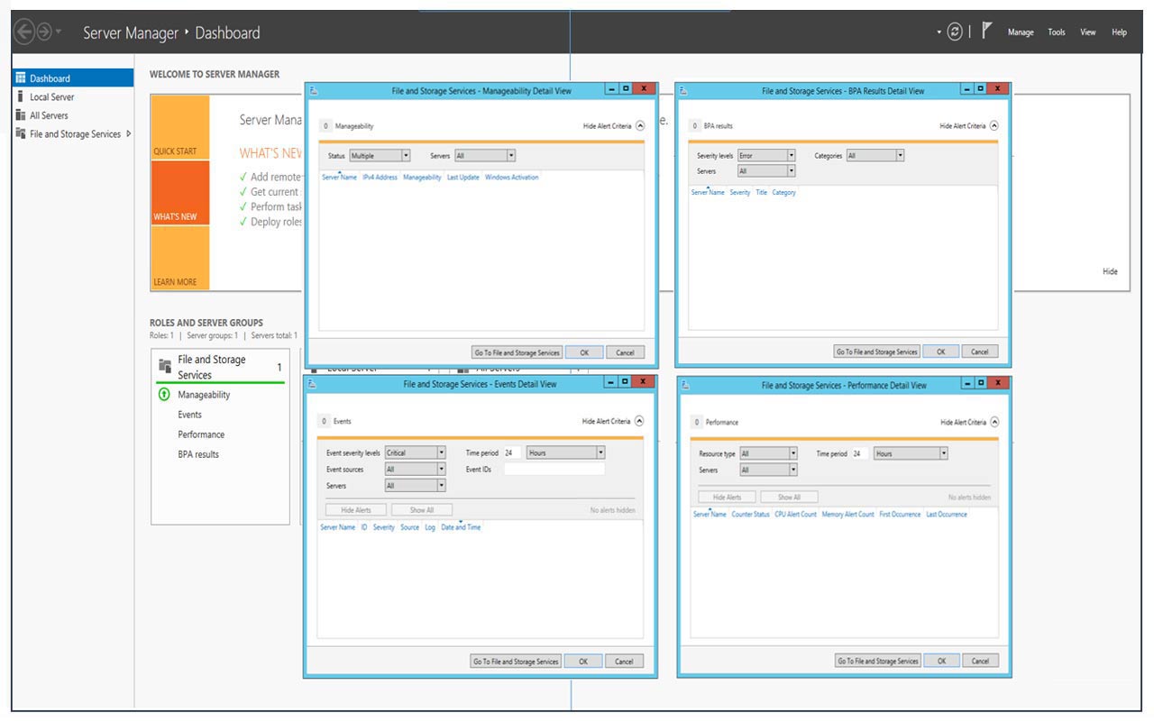
Task: Open the notifications flag
Action: pyautogui.click(x=987, y=32)
